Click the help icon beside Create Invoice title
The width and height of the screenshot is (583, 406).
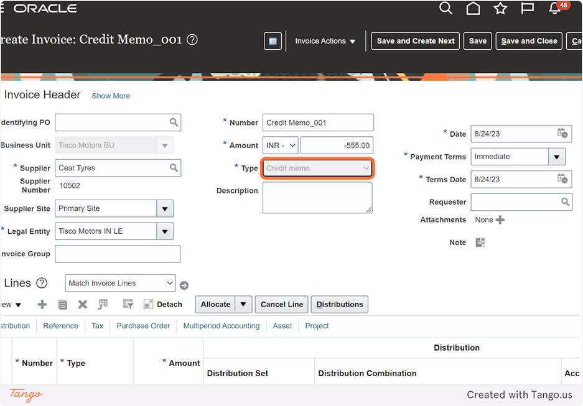(x=192, y=39)
